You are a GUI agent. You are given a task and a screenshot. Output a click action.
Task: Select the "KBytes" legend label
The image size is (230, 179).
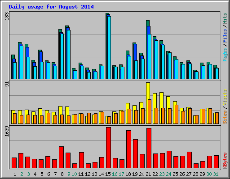pos(225,161)
